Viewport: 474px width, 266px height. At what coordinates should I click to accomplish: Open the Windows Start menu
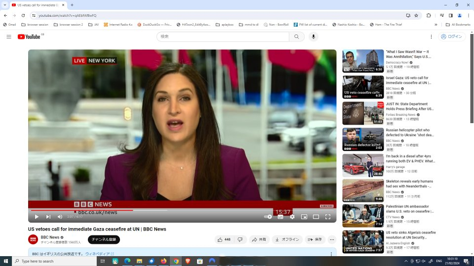(6, 261)
